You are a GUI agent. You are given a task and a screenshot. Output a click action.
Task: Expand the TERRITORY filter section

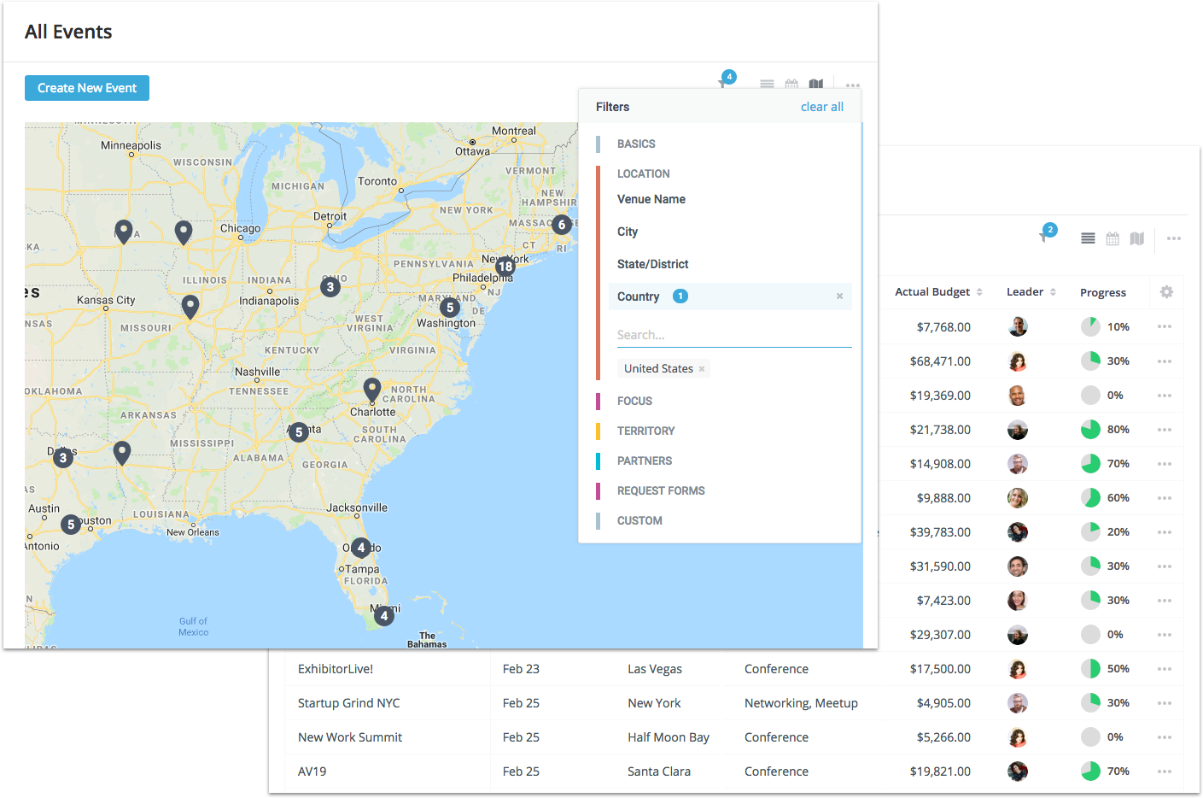pos(645,431)
